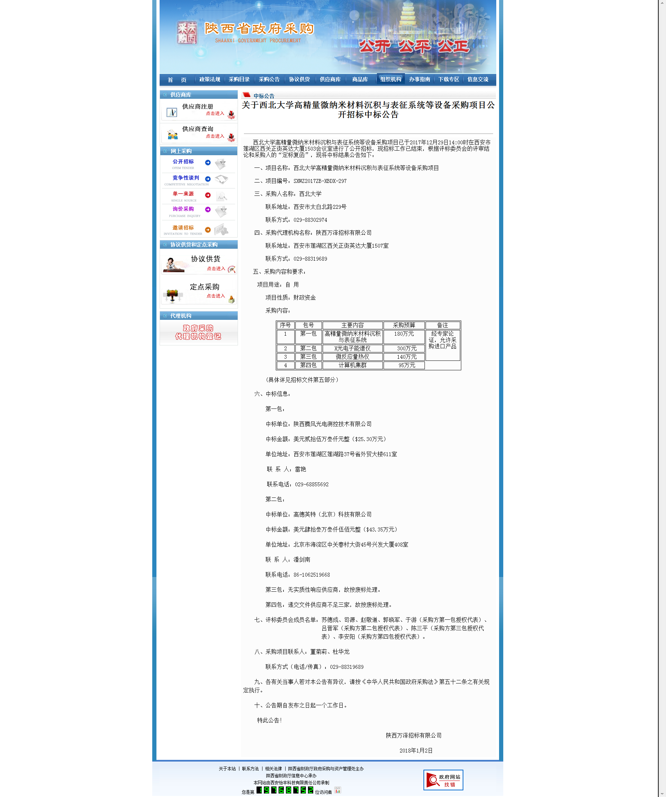Screen dimensions: 666x797
Task: Click the 邀请招标 link
Action: pos(183,228)
